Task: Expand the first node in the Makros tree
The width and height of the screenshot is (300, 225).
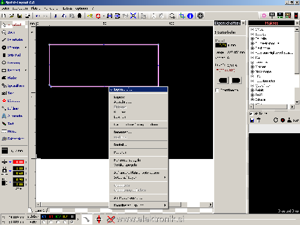Action: point(252,29)
